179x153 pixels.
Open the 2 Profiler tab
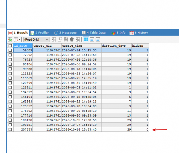[40, 33]
